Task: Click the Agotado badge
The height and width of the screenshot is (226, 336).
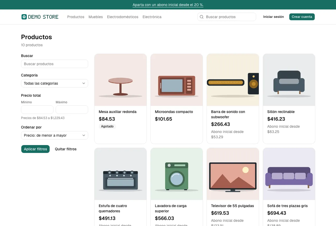Action: (x=107, y=126)
